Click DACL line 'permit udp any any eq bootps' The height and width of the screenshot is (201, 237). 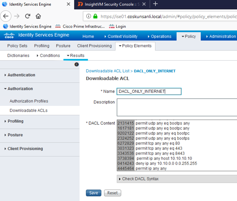coord(163,138)
